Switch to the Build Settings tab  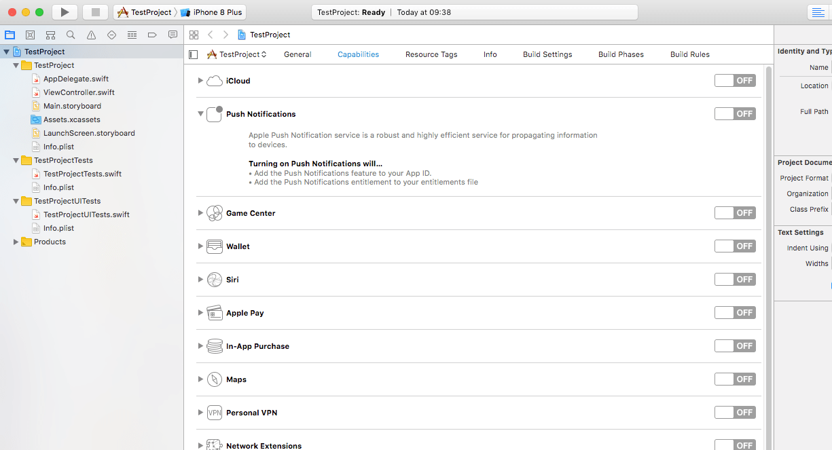click(547, 54)
